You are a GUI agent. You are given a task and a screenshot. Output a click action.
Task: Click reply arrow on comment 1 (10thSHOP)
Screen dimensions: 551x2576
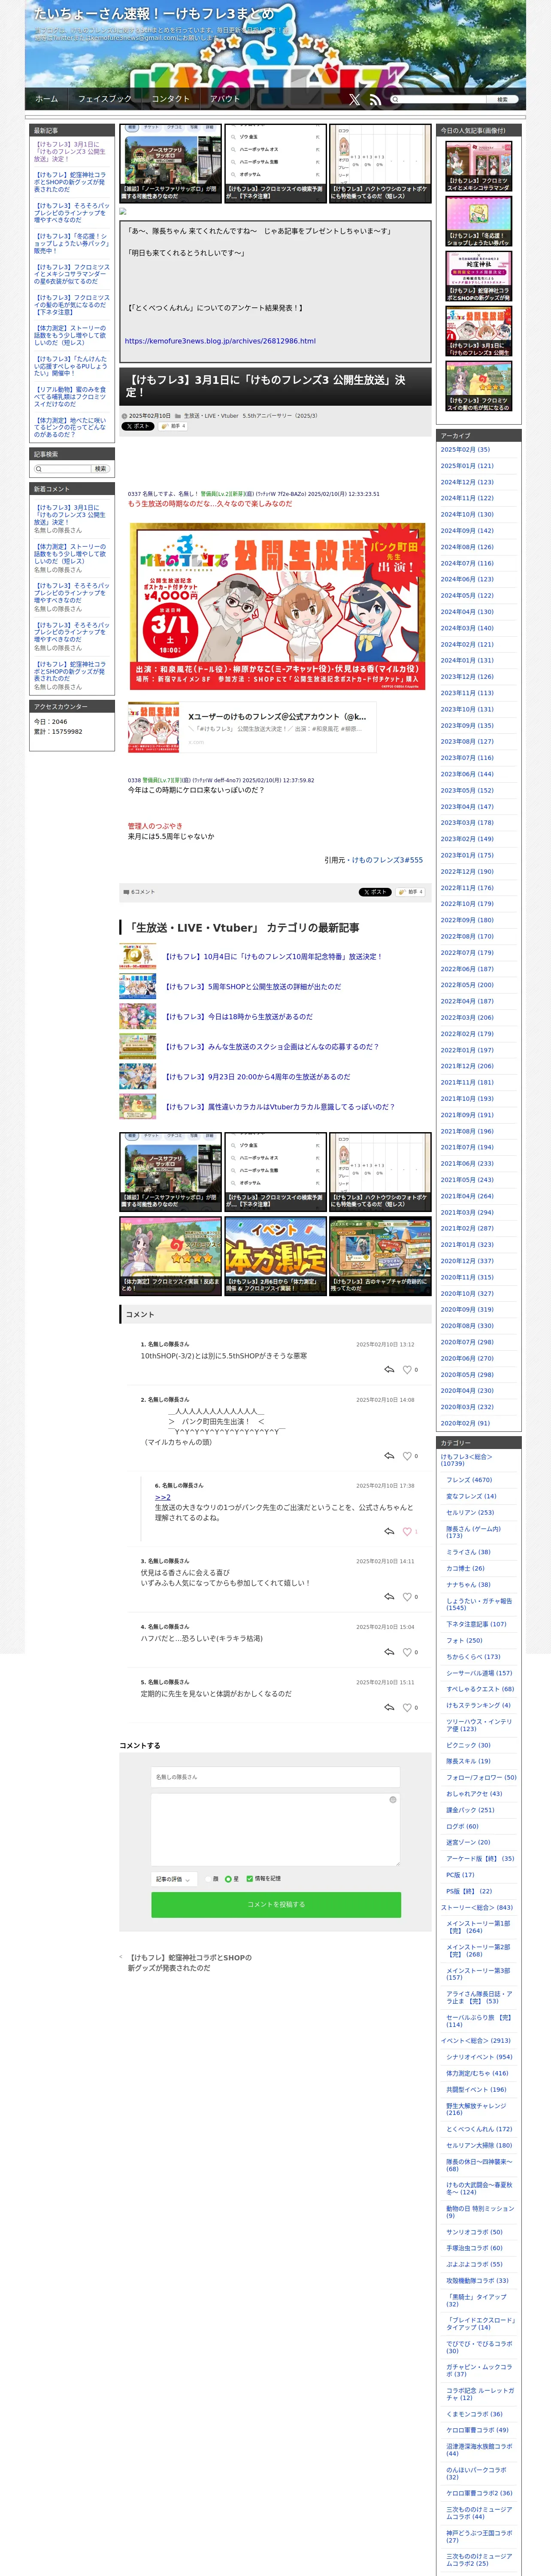[x=389, y=1370]
